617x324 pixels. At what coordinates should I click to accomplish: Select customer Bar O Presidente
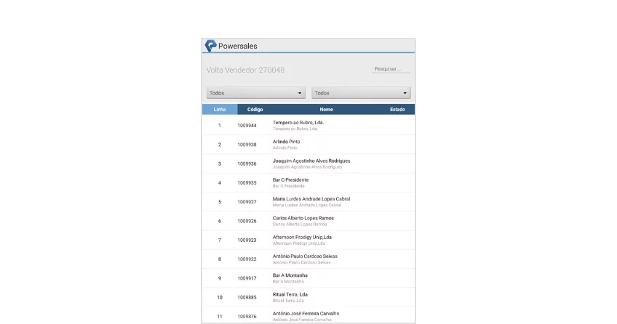(x=291, y=180)
